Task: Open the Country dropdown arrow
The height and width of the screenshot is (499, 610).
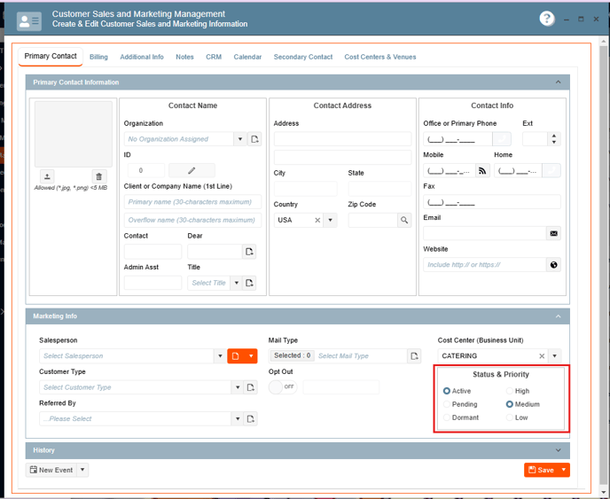Action: coord(330,220)
